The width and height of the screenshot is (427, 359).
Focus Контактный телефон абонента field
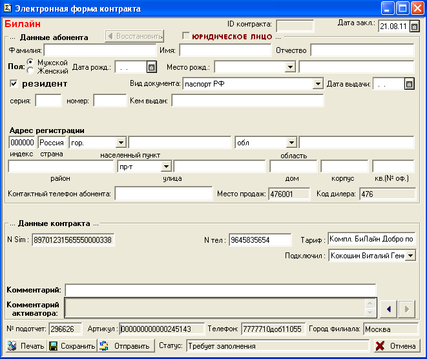point(163,194)
